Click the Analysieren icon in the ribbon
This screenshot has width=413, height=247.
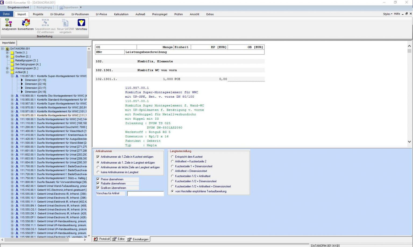pyautogui.click(x=9, y=23)
